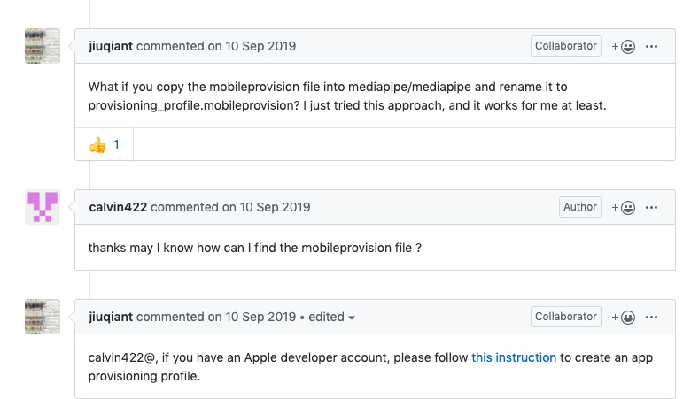Image resolution: width=683 pixels, height=399 pixels.
Task: Click jiuqiant's avatar beside the first comment
Action: tap(43, 46)
